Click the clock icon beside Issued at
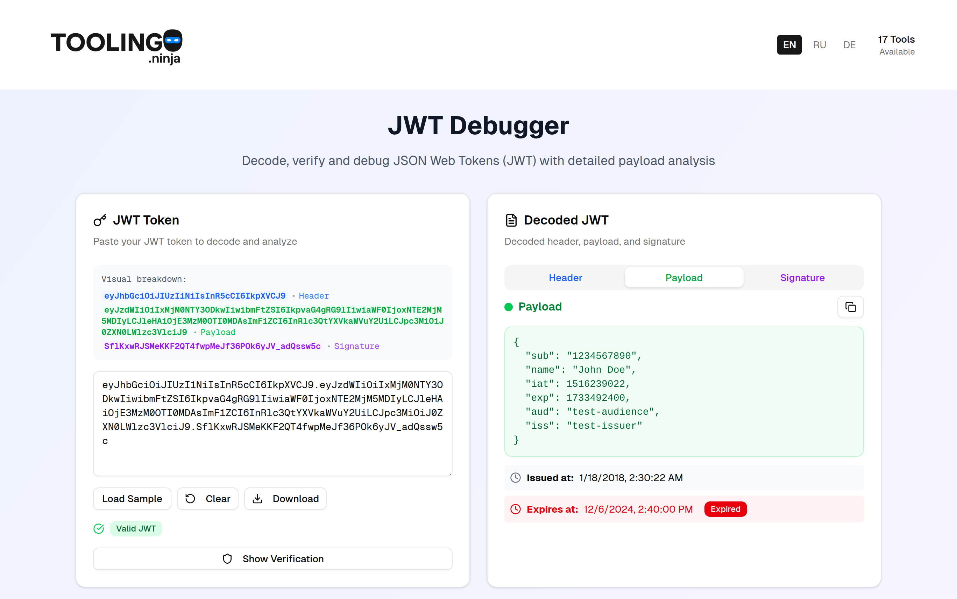The width and height of the screenshot is (957, 599). [515, 478]
